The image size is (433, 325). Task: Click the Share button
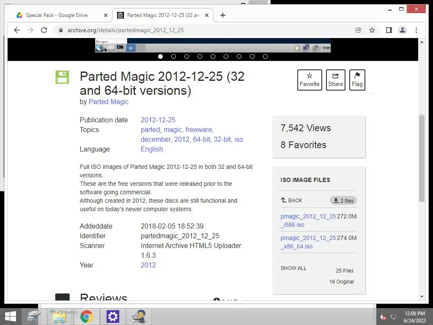335,80
